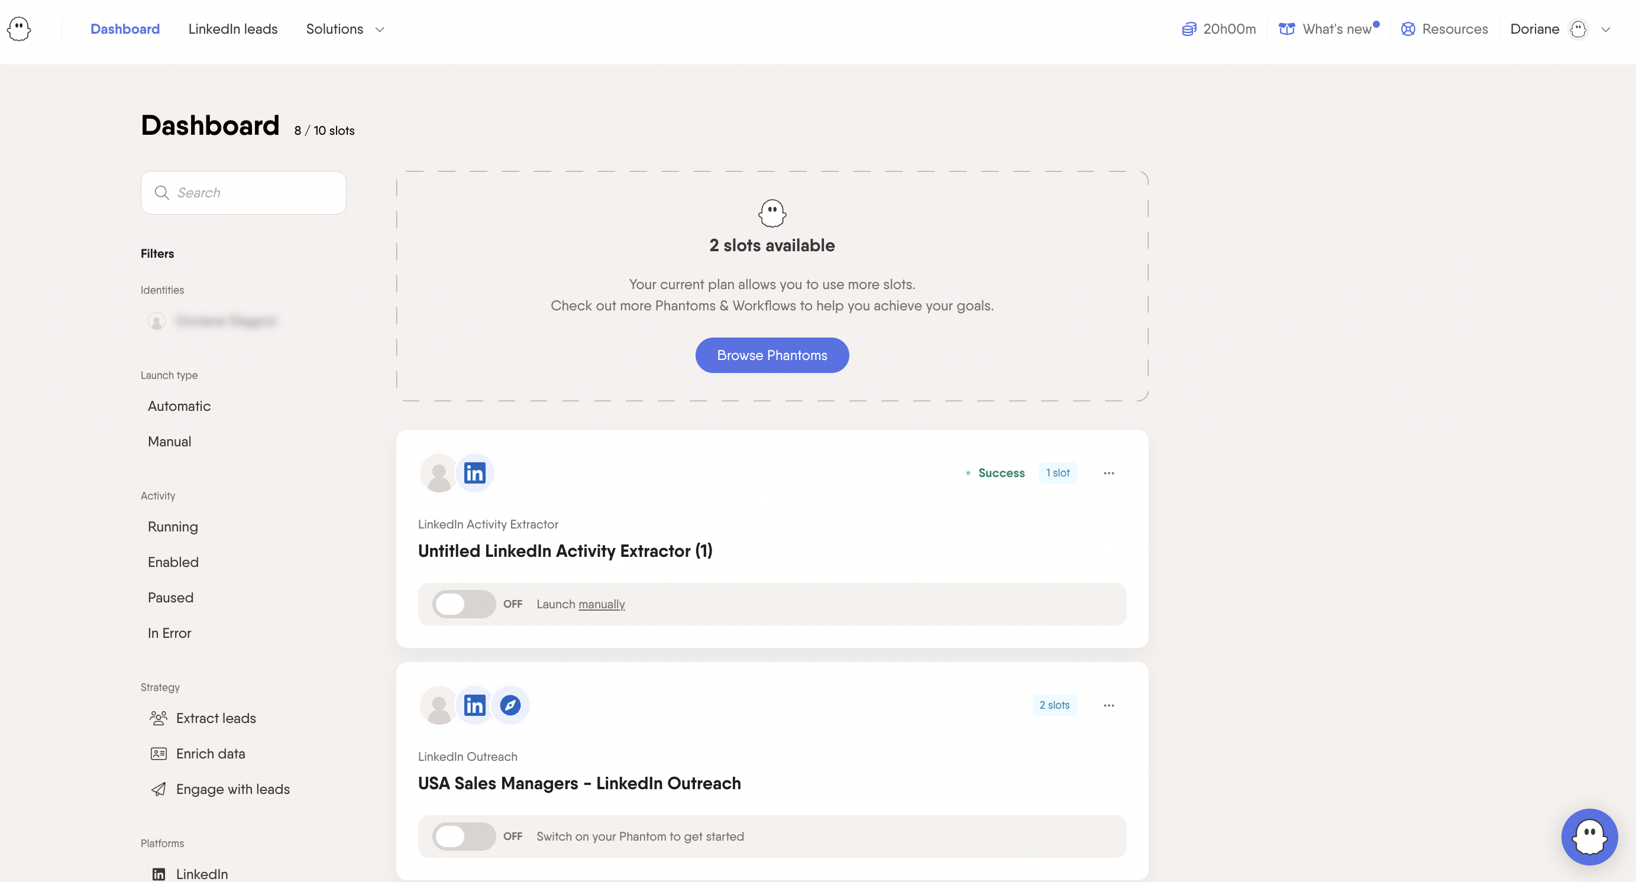The width and height of the screenshot is (1636, 882).
Task: Open the ghost chat support widget
Action: tap(1589, 836)
